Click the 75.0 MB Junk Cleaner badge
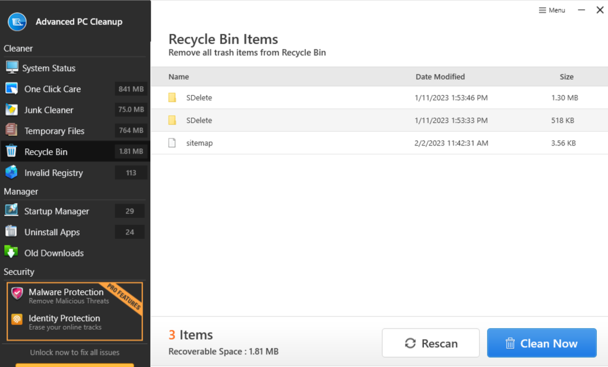This screenshot has width=608, height=367. tap(131, 109)
